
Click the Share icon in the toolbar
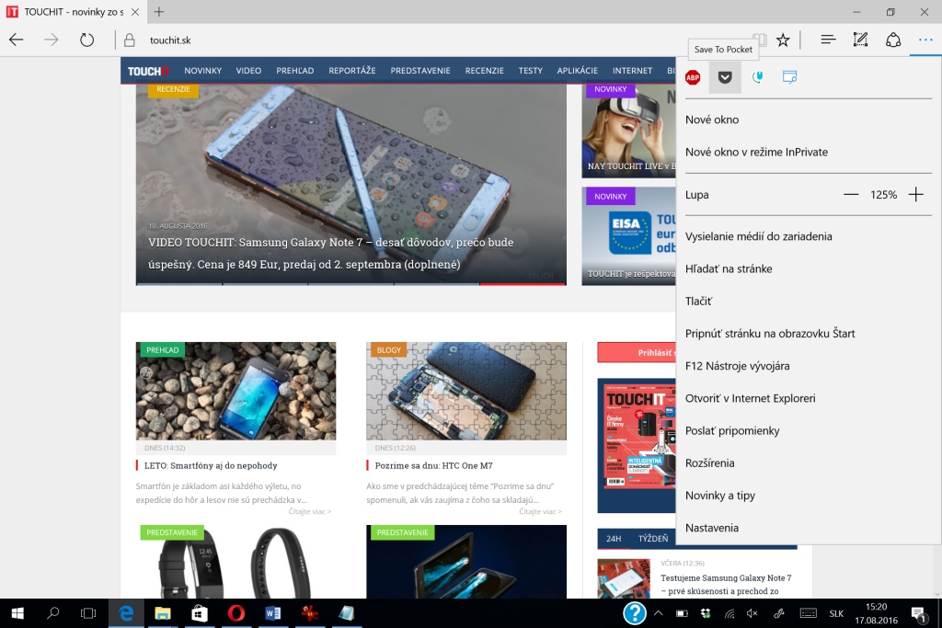(893, 40)
